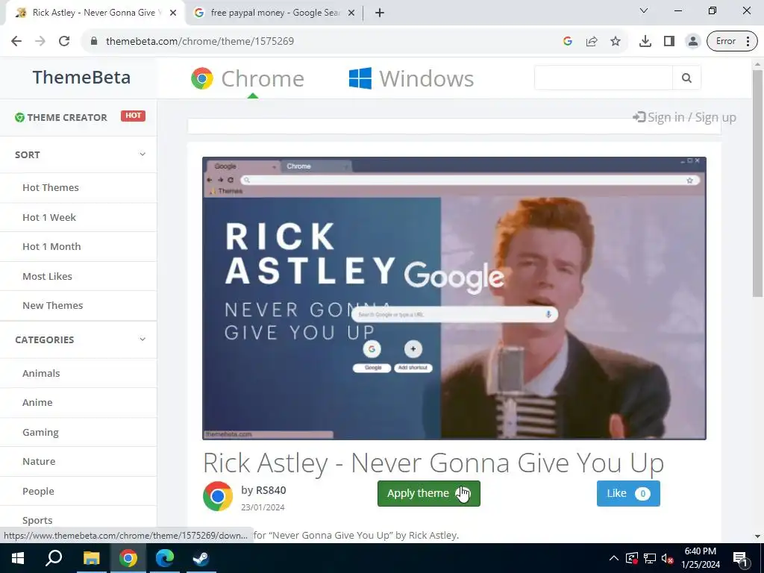This screenshot has height=573, width=764.
Task: Click the Chrome logo beside the author
Action: 218,496
